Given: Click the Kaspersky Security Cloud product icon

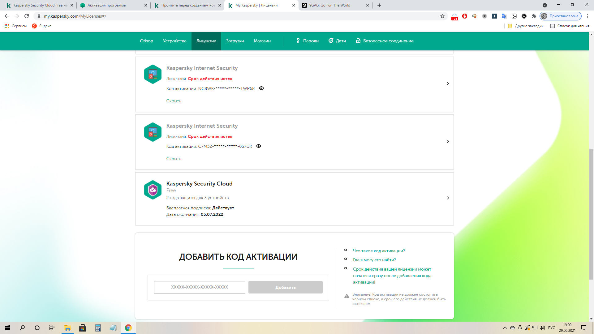Looking at the screenshot, I should [153, 190].
